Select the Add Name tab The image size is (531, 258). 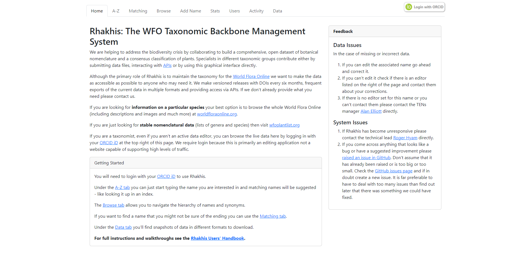[190, 11]
